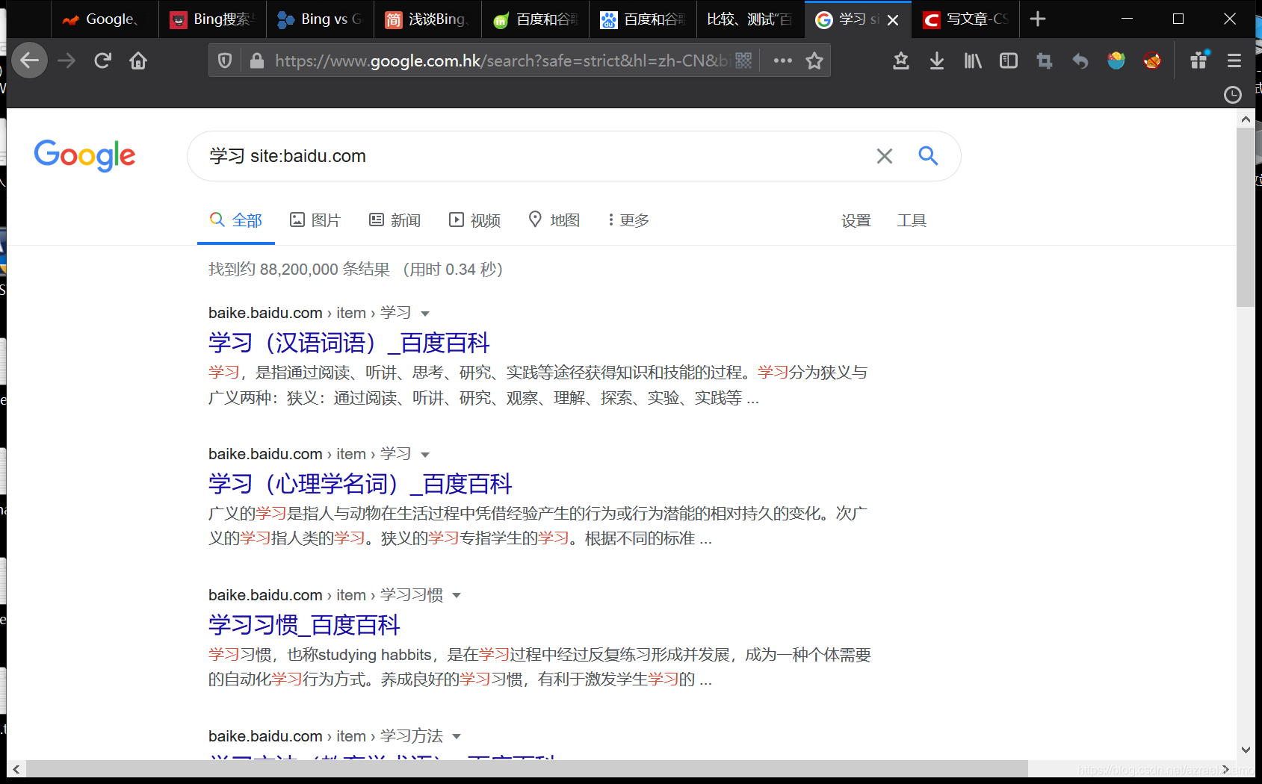Image resolution: width=1262 pixels, height=784 pixels.
Task: Open the Library books icon
Action: click(x=973, y=60)
